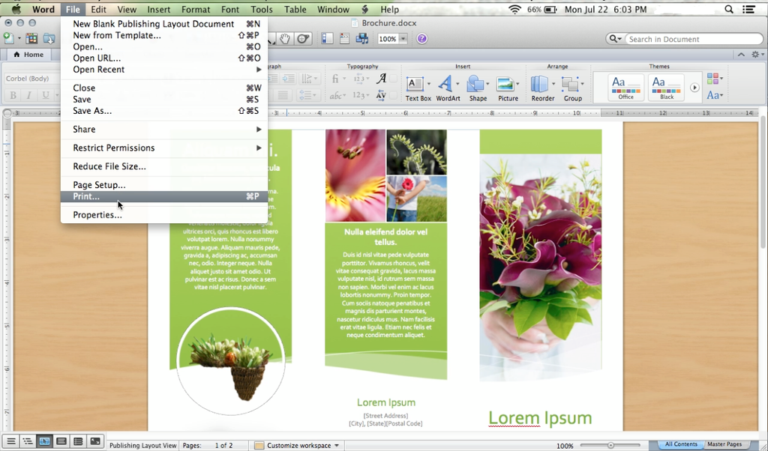Click the kerning AV typography icon

tap(381, 95)
